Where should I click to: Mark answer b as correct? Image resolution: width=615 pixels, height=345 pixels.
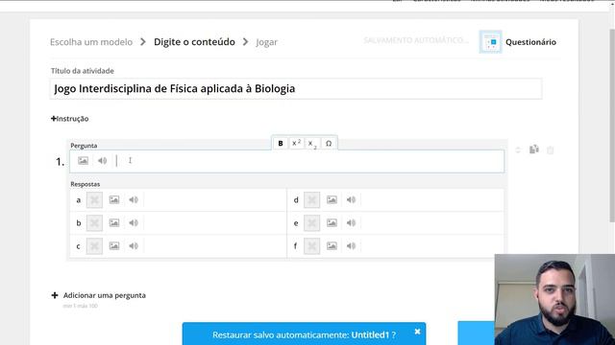tap(94, 223)
